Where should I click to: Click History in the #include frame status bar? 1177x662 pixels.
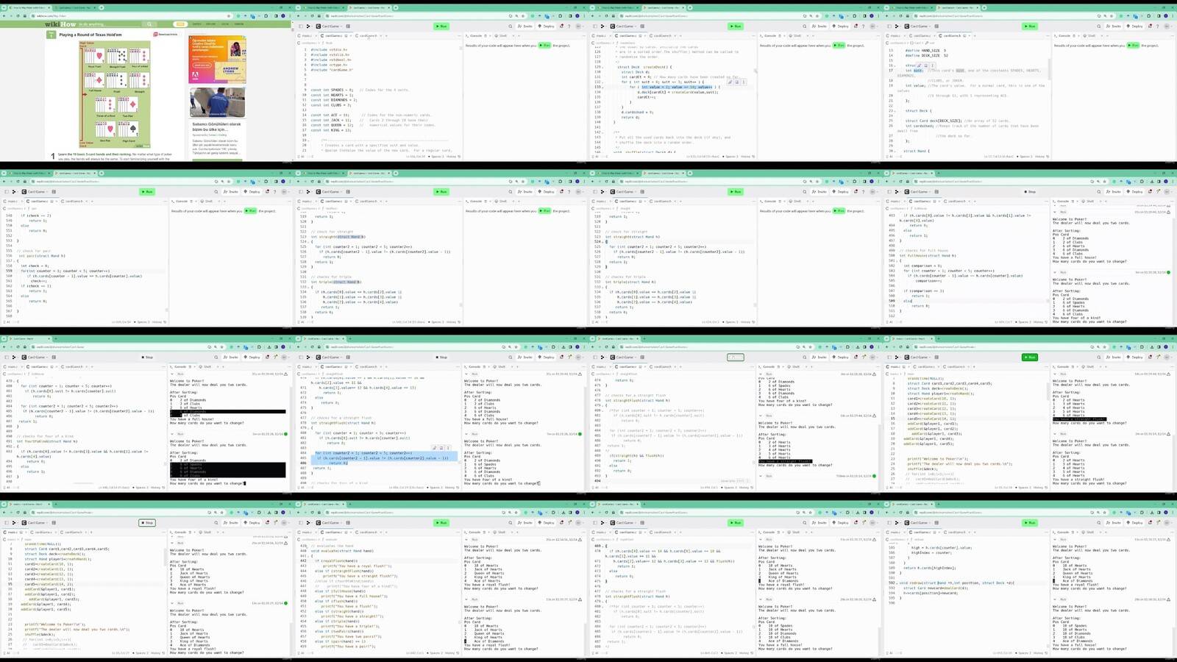(453, 157)
